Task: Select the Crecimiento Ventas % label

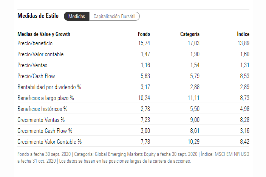Action: point(41,120)
